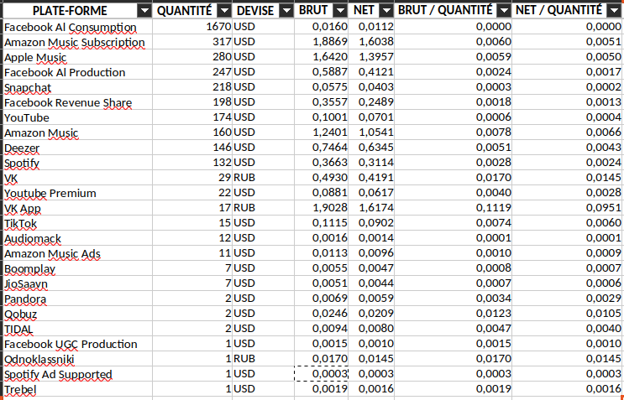Select the Amazon Music Subscription cell
Viewport: 624px width, 400px height.
77,42
